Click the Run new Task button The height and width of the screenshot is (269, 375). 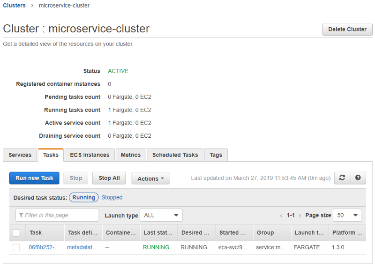[34, 178]
